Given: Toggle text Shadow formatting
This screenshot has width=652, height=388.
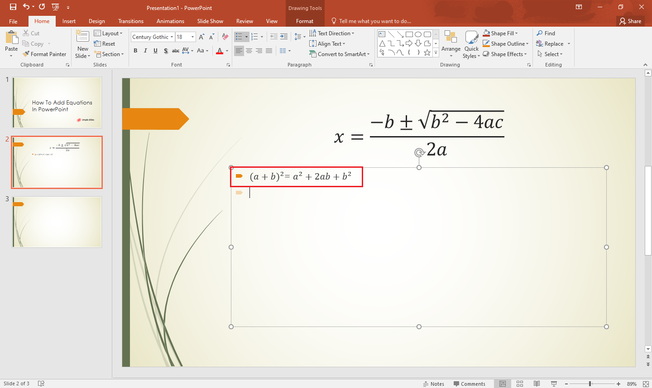Looking at the screenshot, I should click(x=166, y=51).
